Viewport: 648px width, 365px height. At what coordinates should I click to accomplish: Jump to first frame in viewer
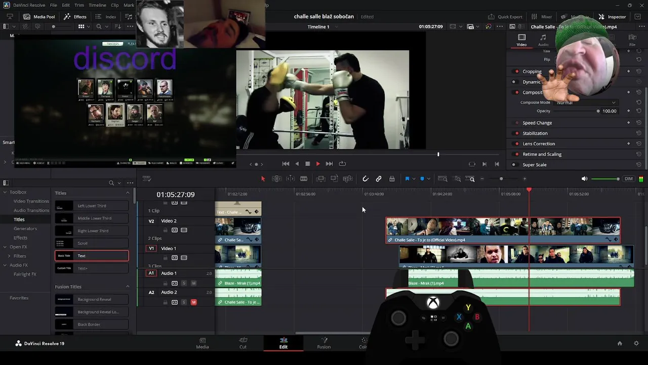[286, 164]
